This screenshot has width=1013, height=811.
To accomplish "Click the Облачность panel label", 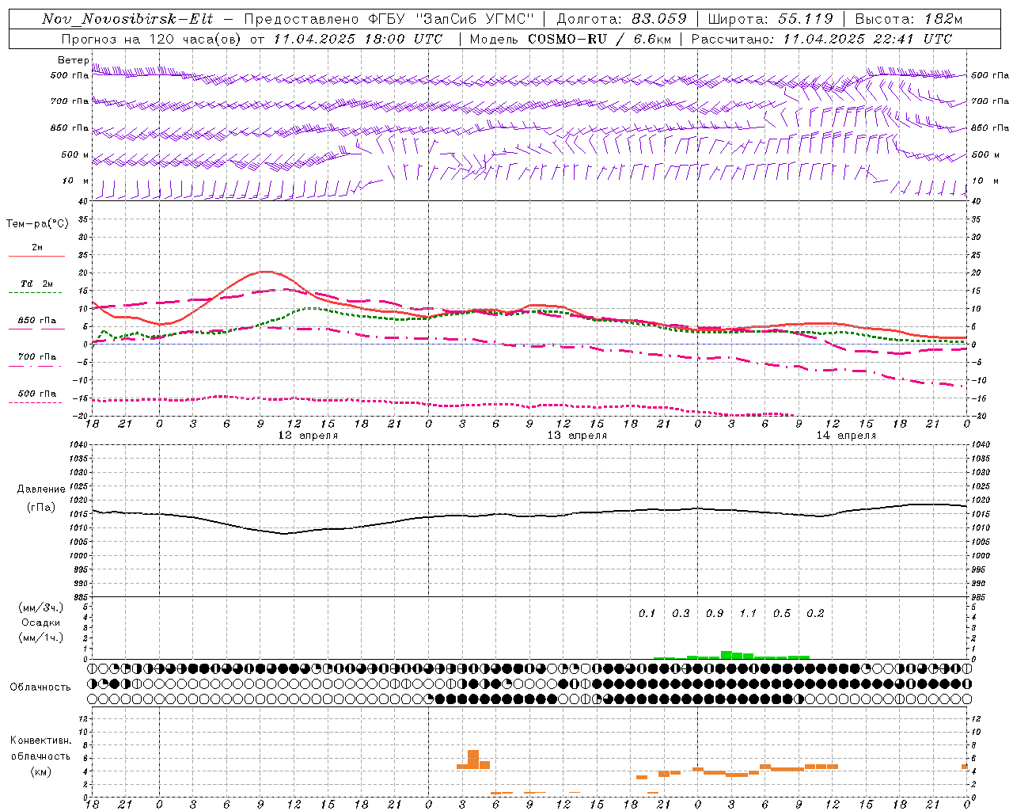I will (x=41, y=687).
